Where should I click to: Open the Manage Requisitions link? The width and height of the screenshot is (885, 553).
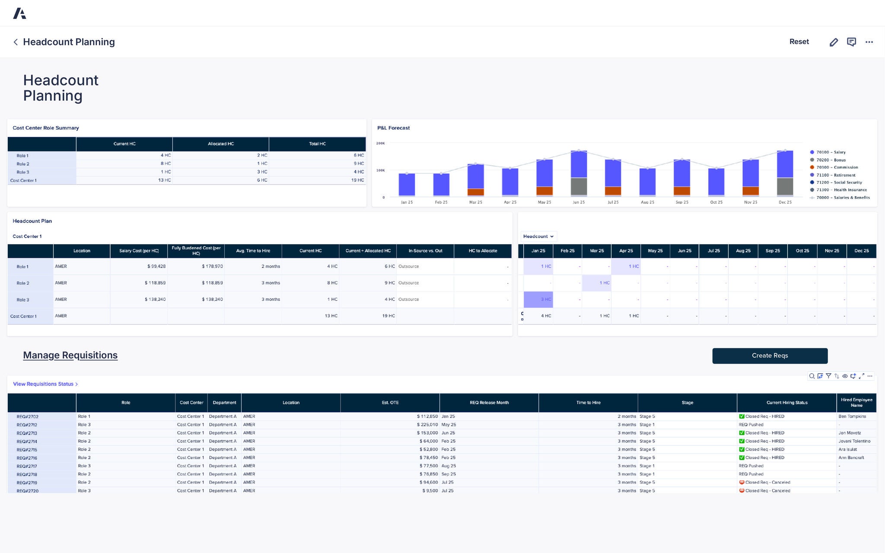click(70, 355)
